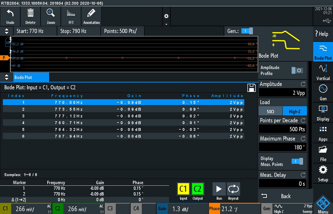
Task: Open the Display settings icon
Action: (x=323, y=113)
